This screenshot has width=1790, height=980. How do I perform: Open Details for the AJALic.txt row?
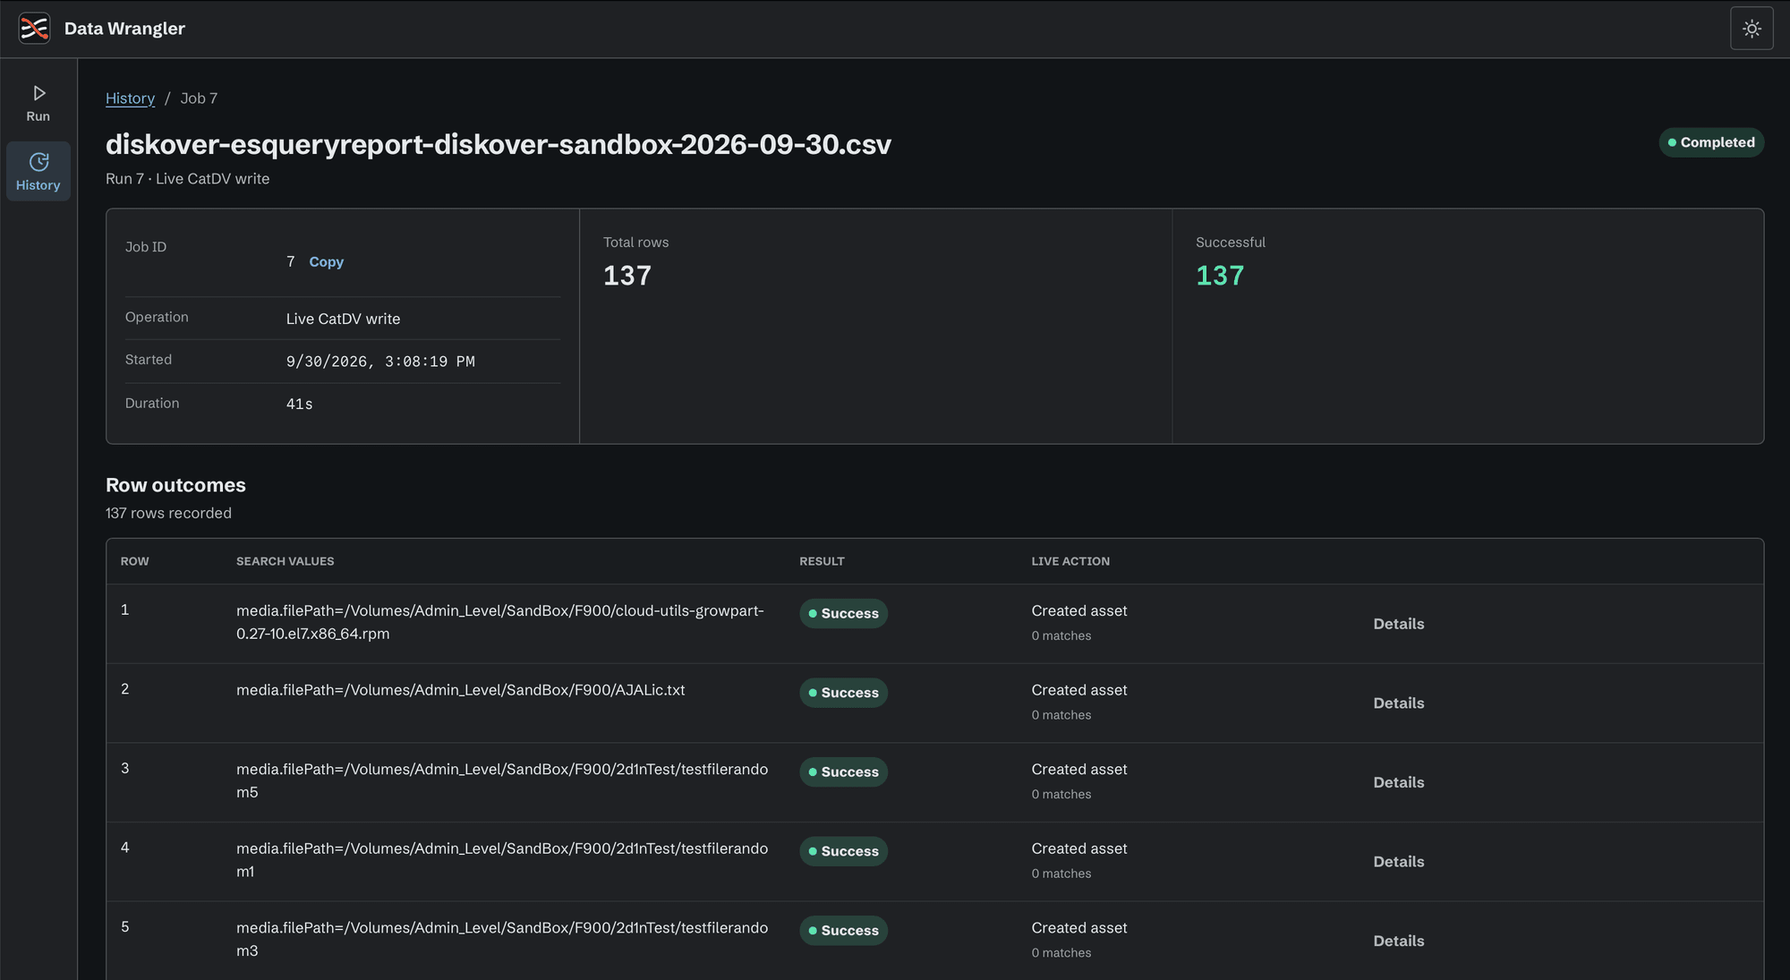pyautogui.click(x=1398, y=703)
